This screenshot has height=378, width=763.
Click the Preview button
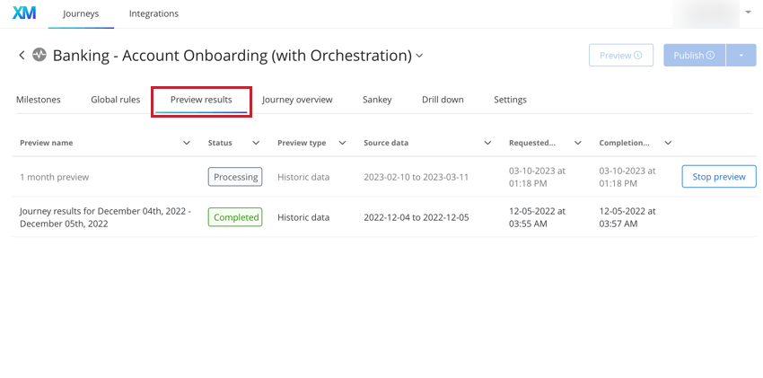click(621, 56)
